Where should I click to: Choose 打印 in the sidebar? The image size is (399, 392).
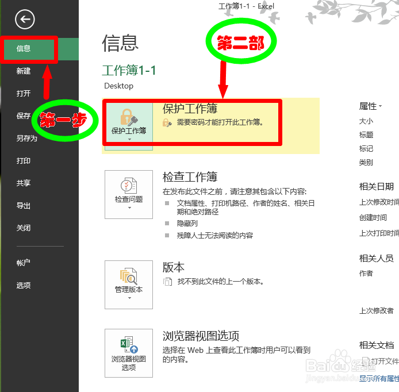click(24, 161)
